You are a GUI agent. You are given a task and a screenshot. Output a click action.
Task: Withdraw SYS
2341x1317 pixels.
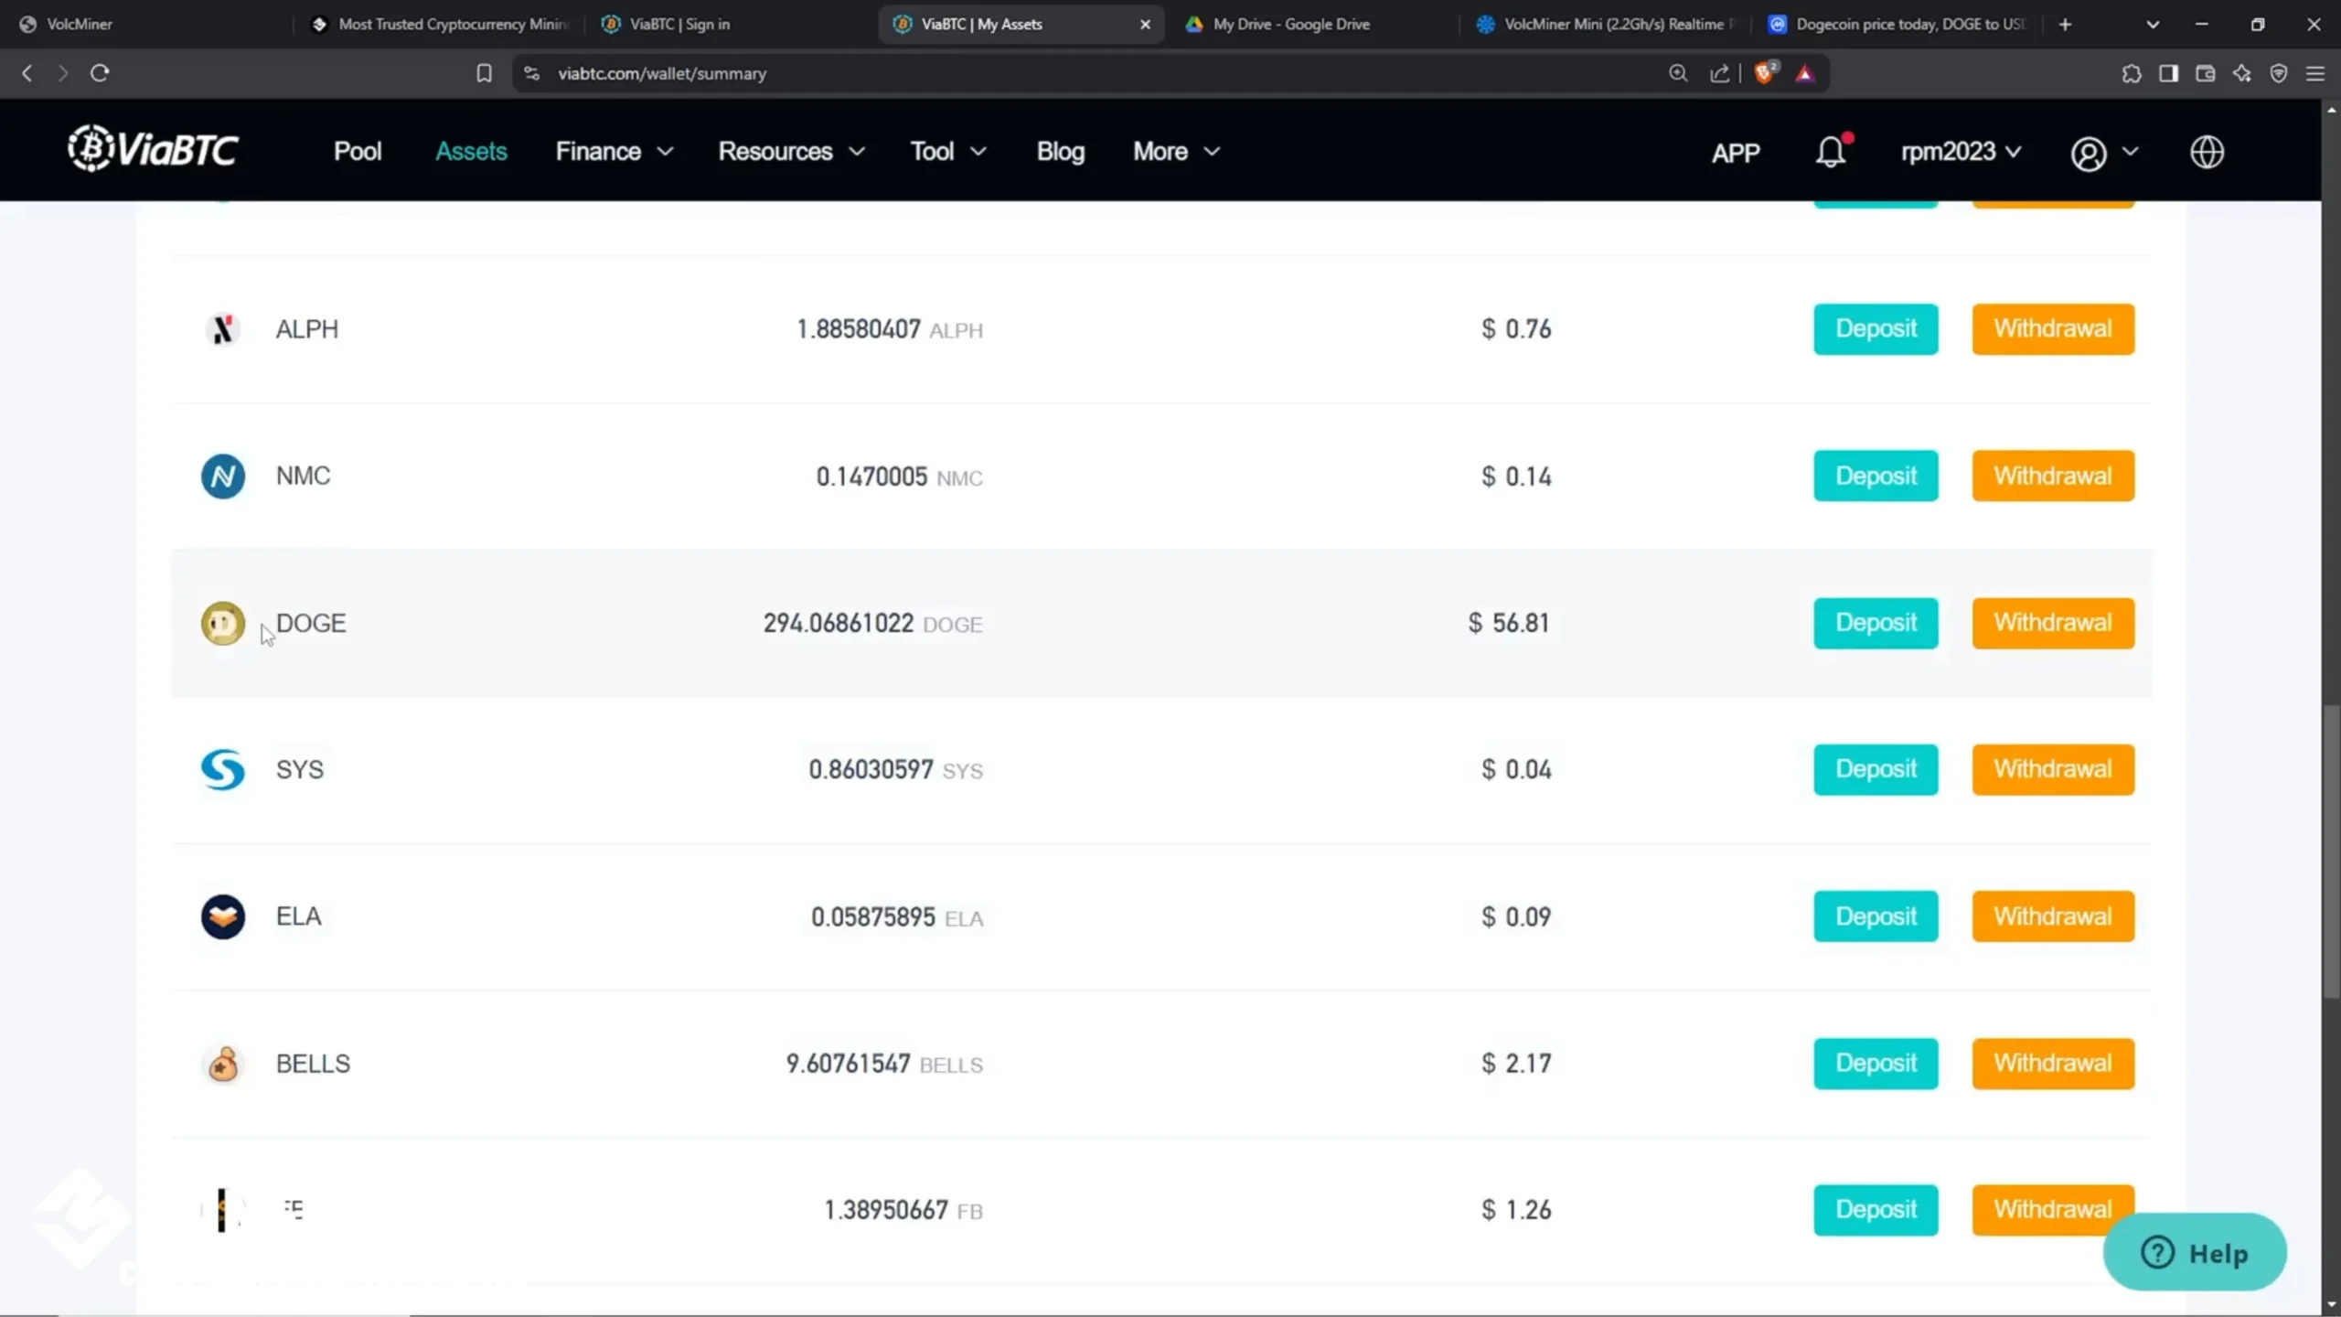2053,769
